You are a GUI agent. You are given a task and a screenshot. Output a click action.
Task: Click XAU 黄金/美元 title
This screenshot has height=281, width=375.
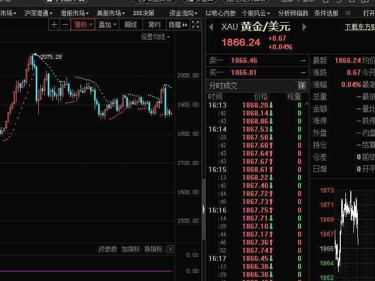[x=255, y=27]
